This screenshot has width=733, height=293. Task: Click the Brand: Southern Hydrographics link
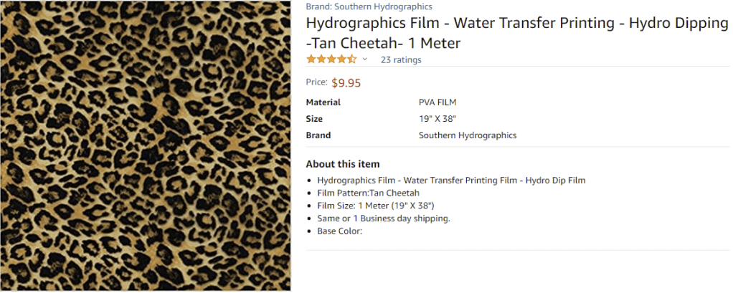click(359, 6)
